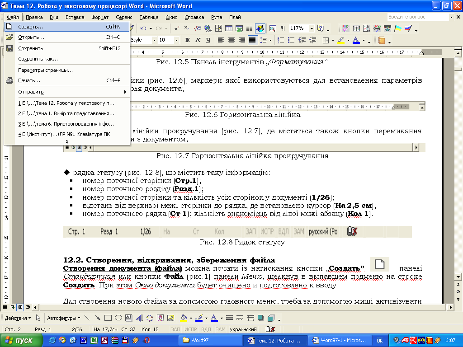Open the Help question-mark icon
The height and width of the screenshot is (347, 463).
coord(321,28)
